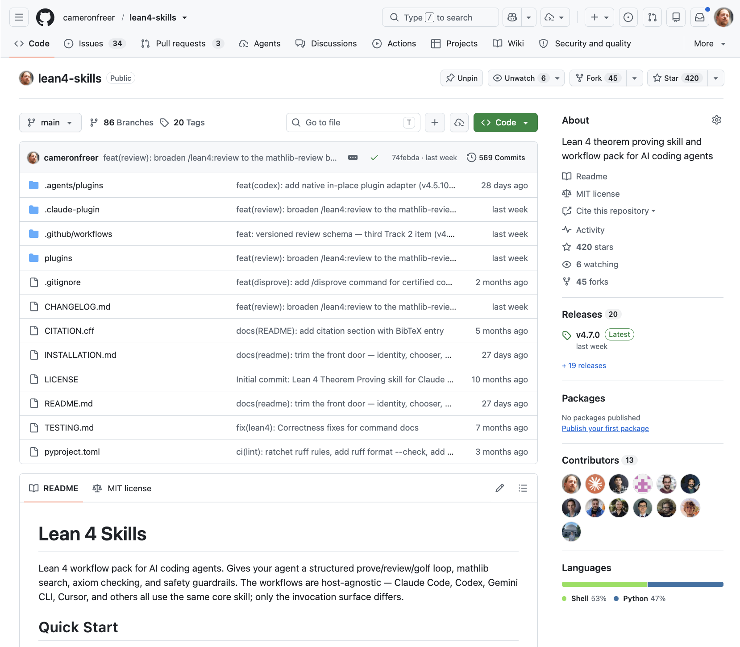Open the agent sessions dropdown in header
Image resolution: width=740 pixels, height=647 pixels.
coord(555,17)
